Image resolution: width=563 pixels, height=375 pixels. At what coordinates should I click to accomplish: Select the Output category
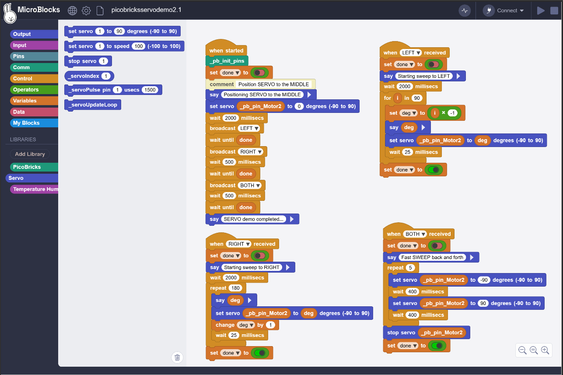34,34
